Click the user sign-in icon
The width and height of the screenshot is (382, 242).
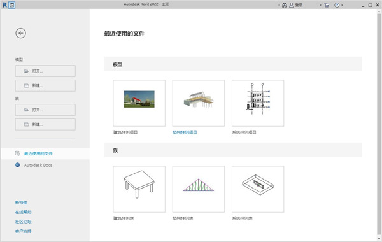(292, 5)
